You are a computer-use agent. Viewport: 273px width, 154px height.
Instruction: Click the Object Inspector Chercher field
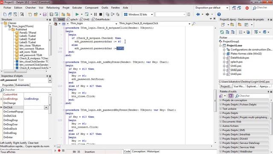click(26, 90)
